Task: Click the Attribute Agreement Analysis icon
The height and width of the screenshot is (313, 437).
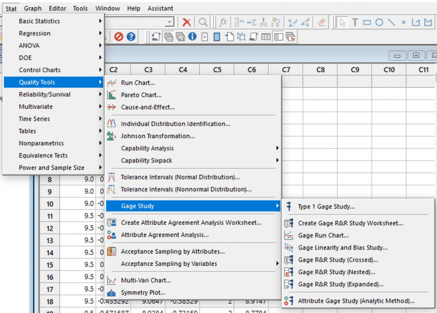Action: point(111,235)
